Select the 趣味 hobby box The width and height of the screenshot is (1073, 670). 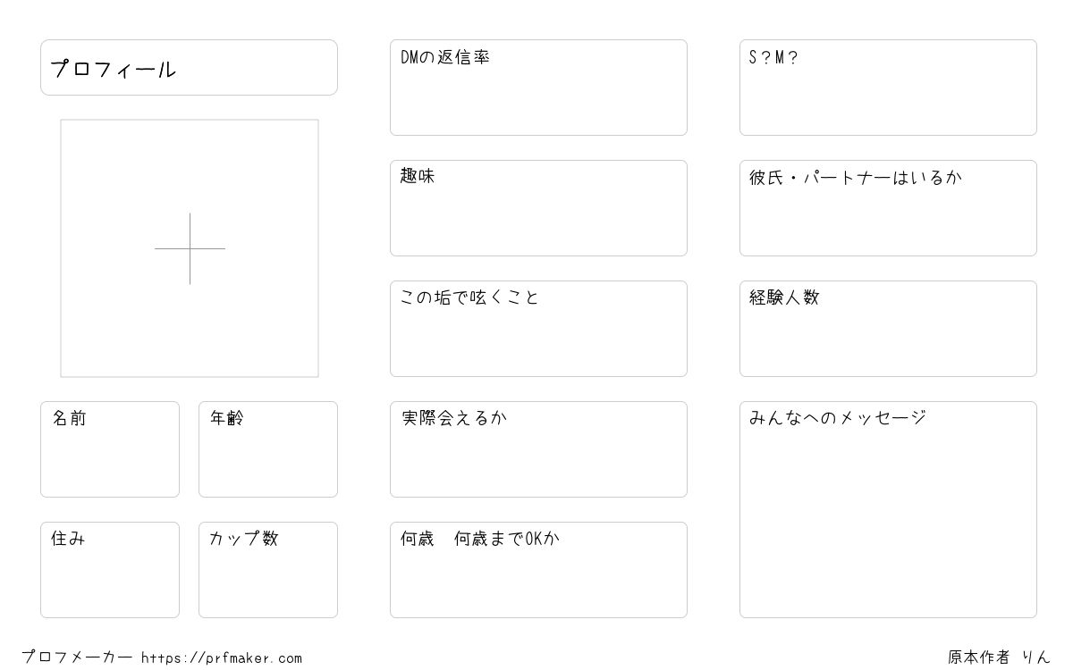pos(538,208)
